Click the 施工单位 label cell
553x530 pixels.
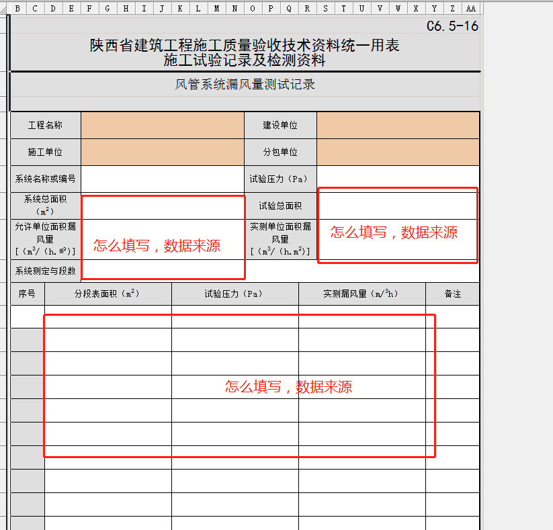[46, 152]
